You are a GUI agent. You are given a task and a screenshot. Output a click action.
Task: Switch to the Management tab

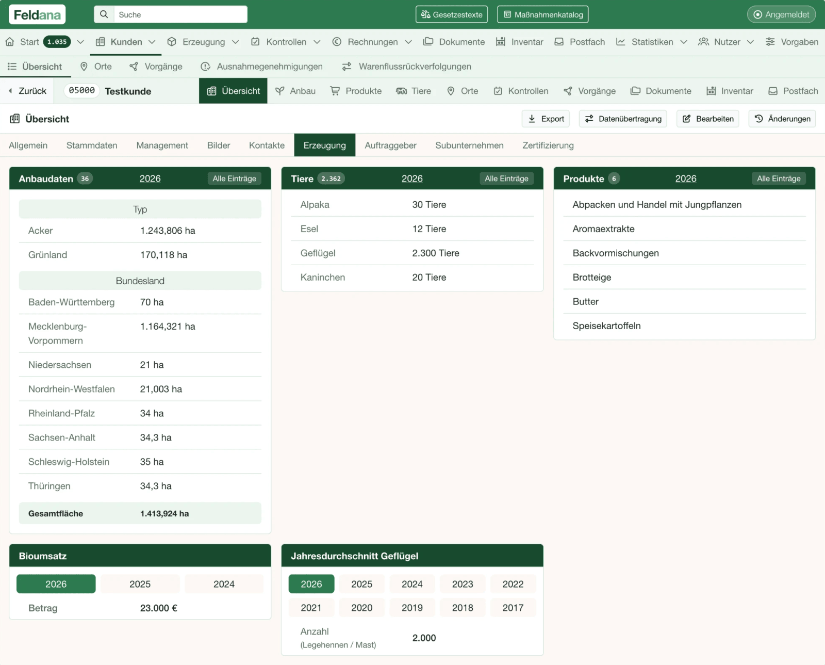[162, 145]
